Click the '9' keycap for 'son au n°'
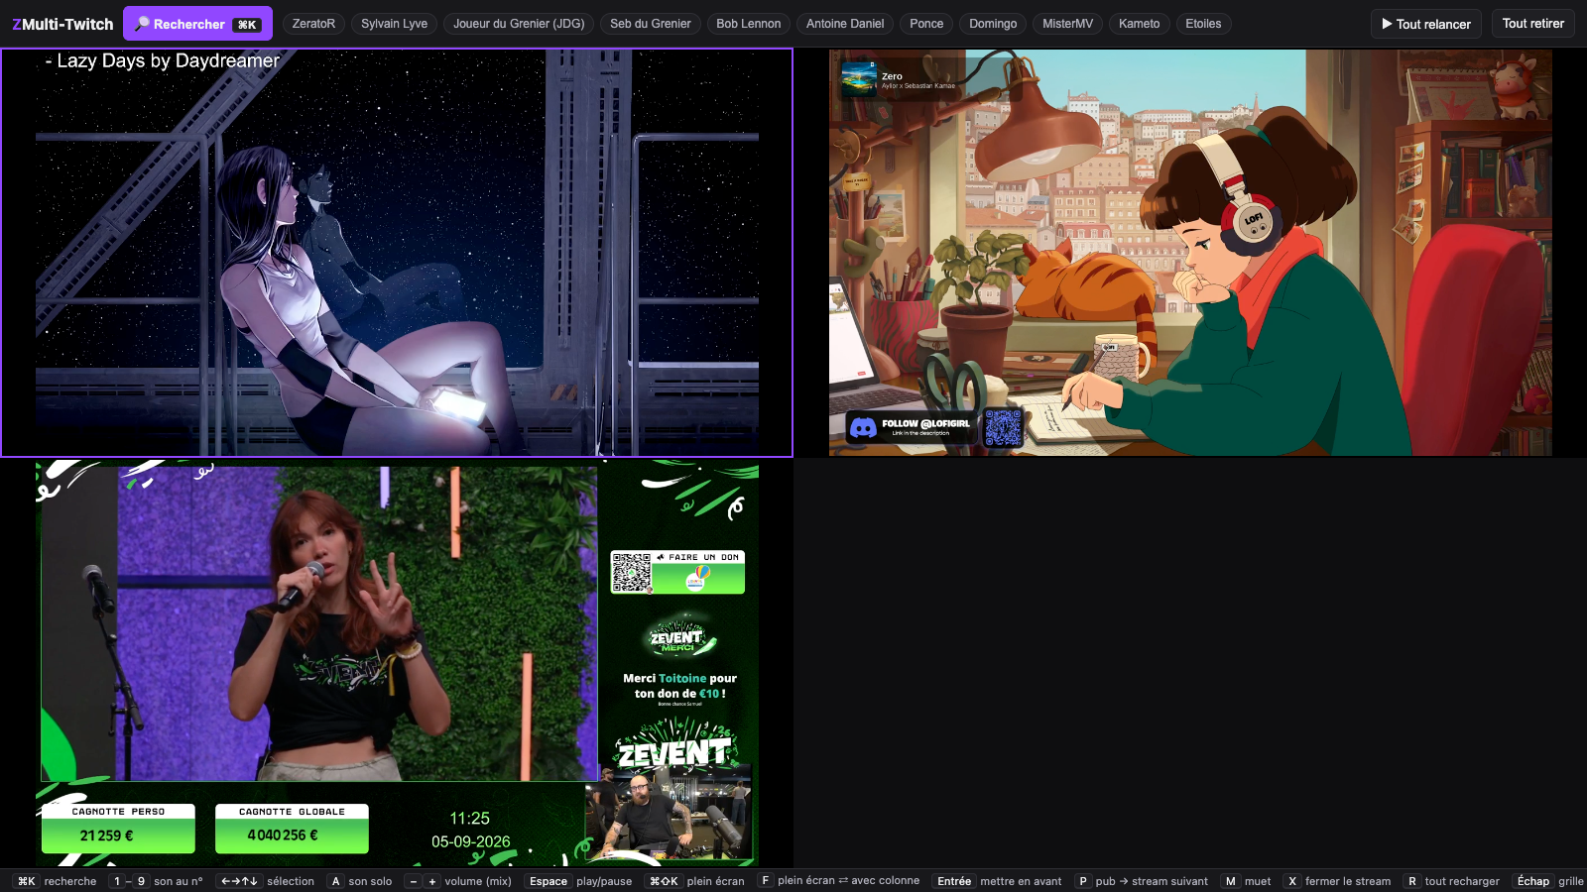This screenshot has height=892, width=1587. [141, 881]
